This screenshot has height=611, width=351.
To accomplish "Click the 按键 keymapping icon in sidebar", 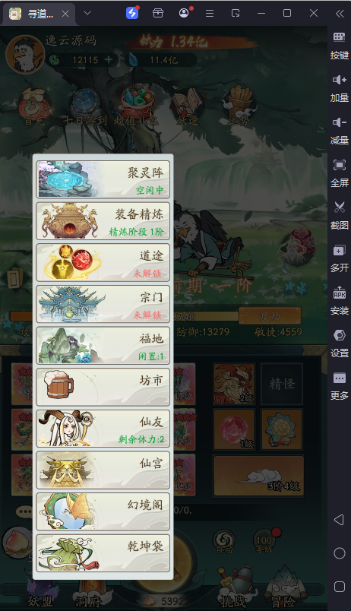I will coord(340,46).
